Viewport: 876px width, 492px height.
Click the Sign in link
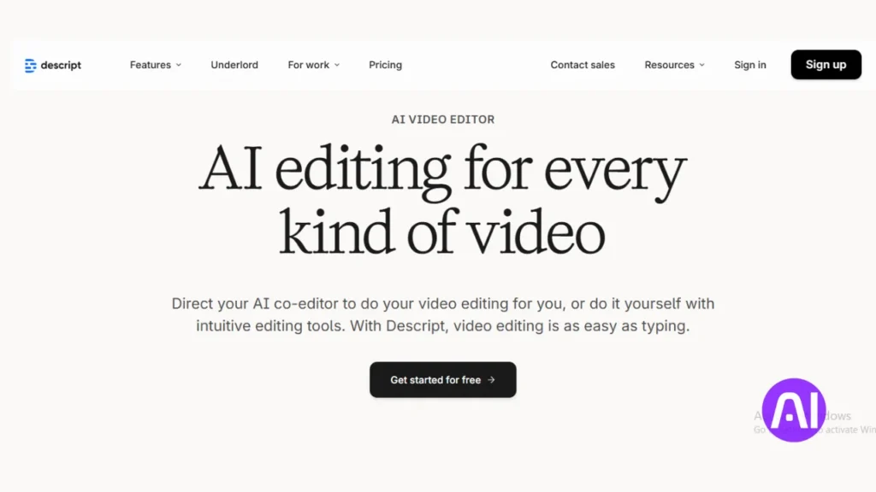750,65
